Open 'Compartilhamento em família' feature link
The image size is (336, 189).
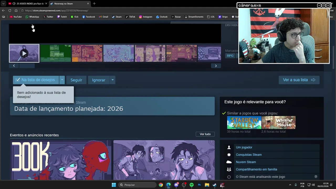pyautogui.click(x=256, y=169)
